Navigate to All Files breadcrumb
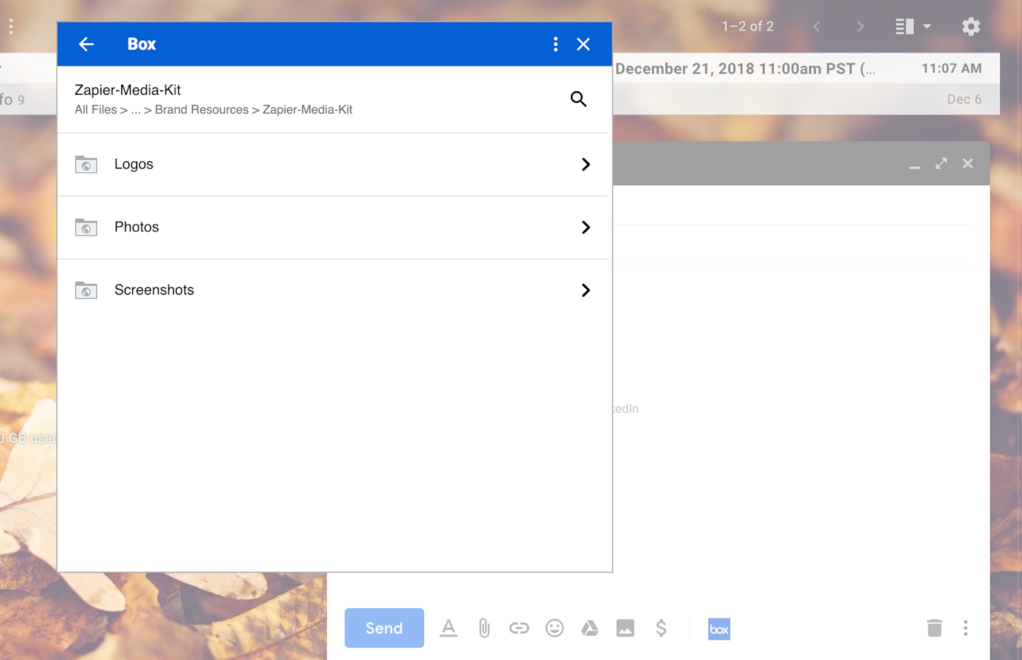Image resolution: width=1022 pixels, height=660 pixels. coord(96,109)
